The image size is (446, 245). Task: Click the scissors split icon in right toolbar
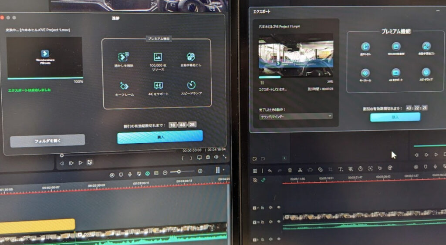click(x=300, y=170)
